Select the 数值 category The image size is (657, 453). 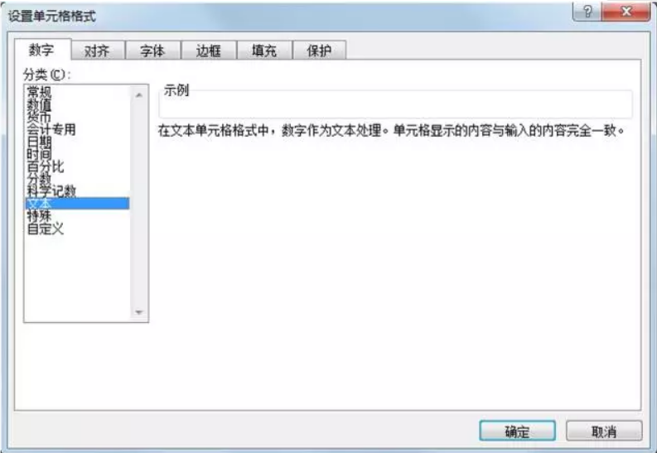(x=77, y=104)
